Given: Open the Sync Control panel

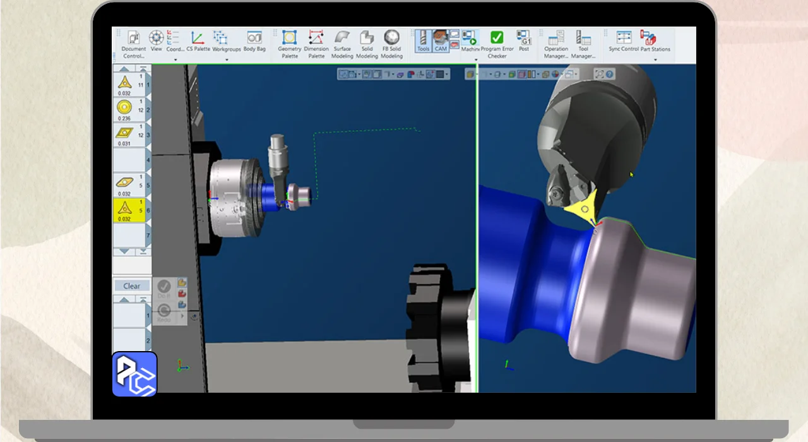Looking at the screenshot, I should (624, 41).
